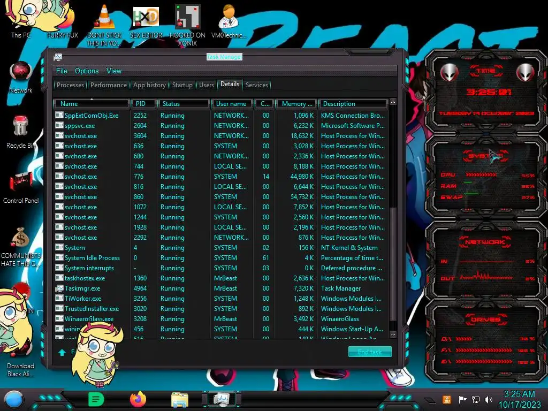548x411 pixels.
Task: Select the WinaeroGlass.exe process row
Action: point(221,319)
